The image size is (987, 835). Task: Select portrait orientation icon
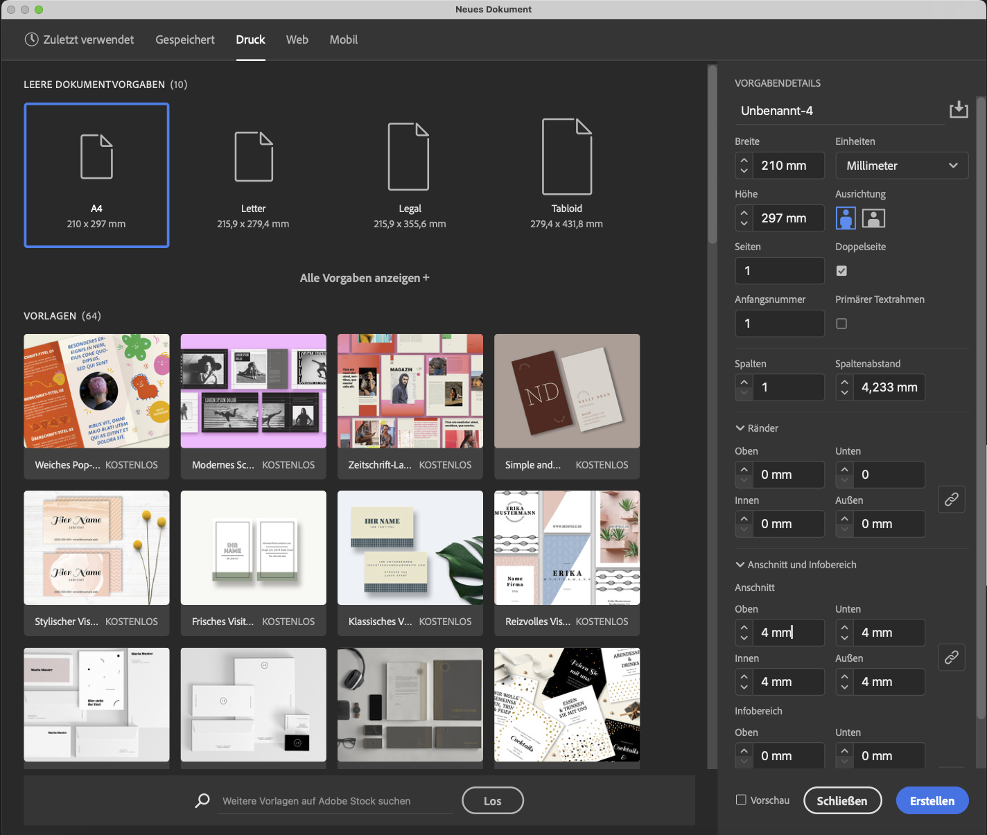846,218
